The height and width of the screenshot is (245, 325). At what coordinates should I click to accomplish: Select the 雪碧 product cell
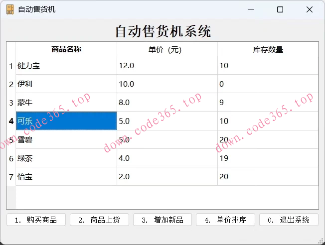tap(66, 139)
